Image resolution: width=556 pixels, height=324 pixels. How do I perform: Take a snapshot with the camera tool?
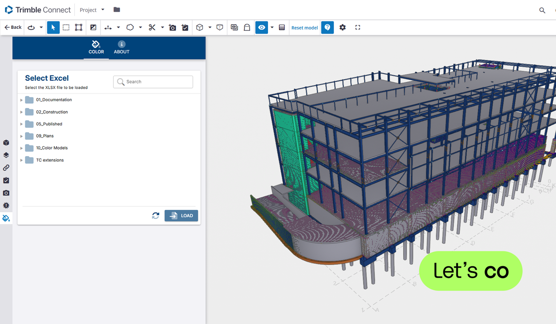(x=172, y=27)
